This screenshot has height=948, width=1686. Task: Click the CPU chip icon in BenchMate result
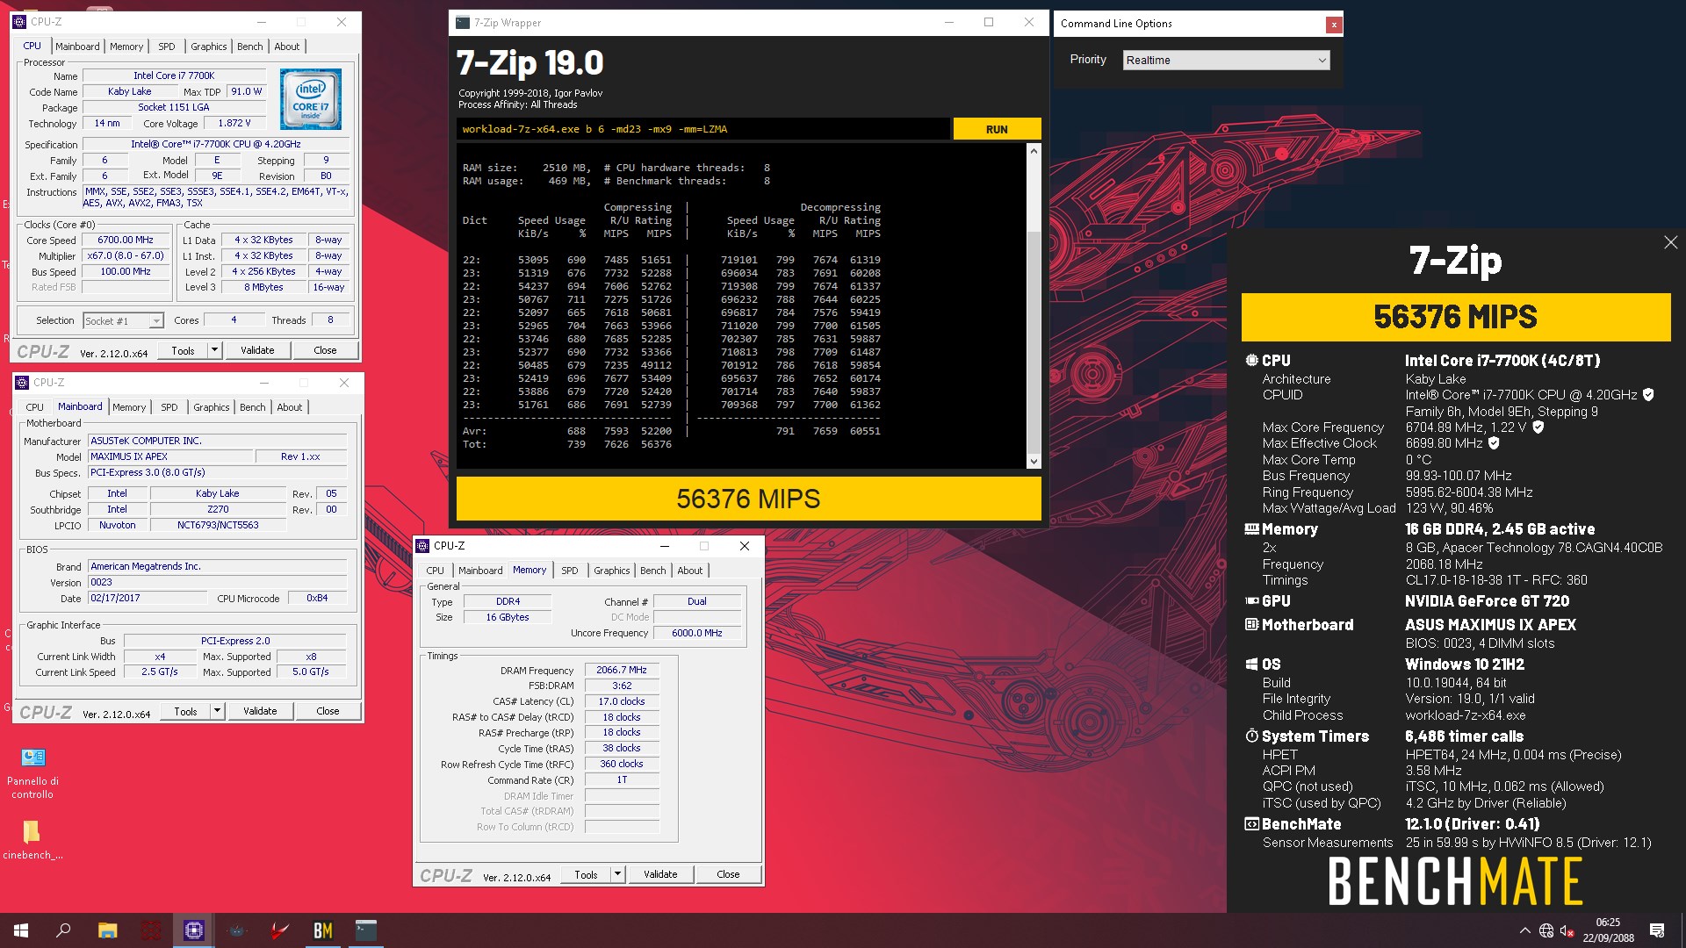tap(1252, 361)
